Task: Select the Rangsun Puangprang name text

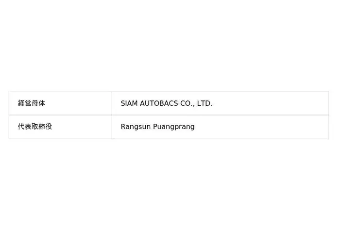Action: pos(157,127)
